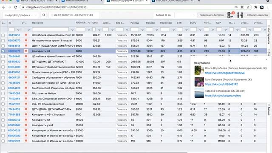Open filter funnel for the Регистрации column
Screen dimensions: 272x153
[x=212, y=30]
